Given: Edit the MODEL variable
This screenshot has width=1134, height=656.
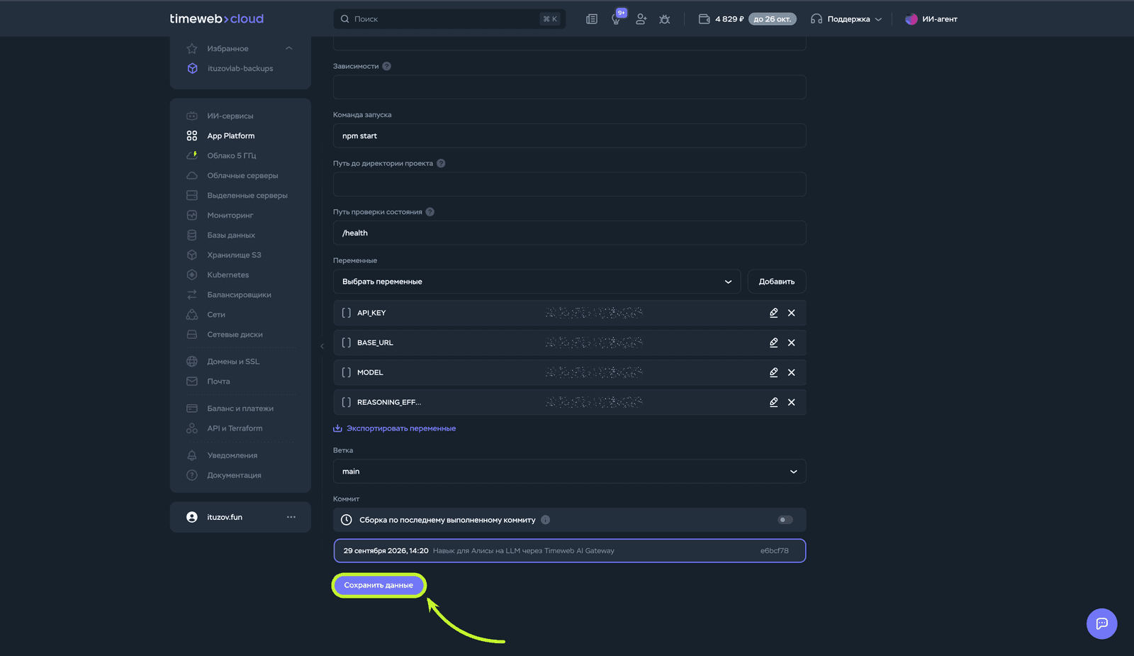Looking at the screenshot, I should click(x=774, y=372).
